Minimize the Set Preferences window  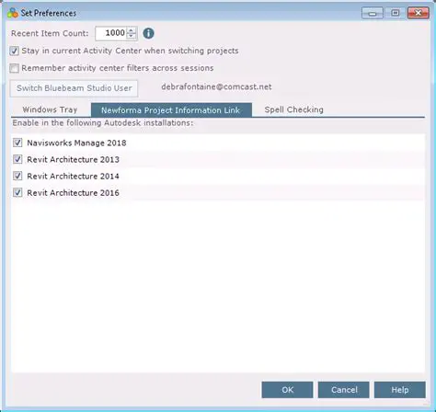click(373, 13)
